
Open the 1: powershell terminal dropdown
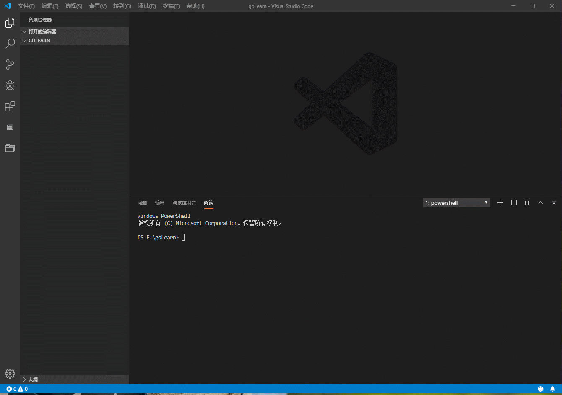click(x=457, y=203)
